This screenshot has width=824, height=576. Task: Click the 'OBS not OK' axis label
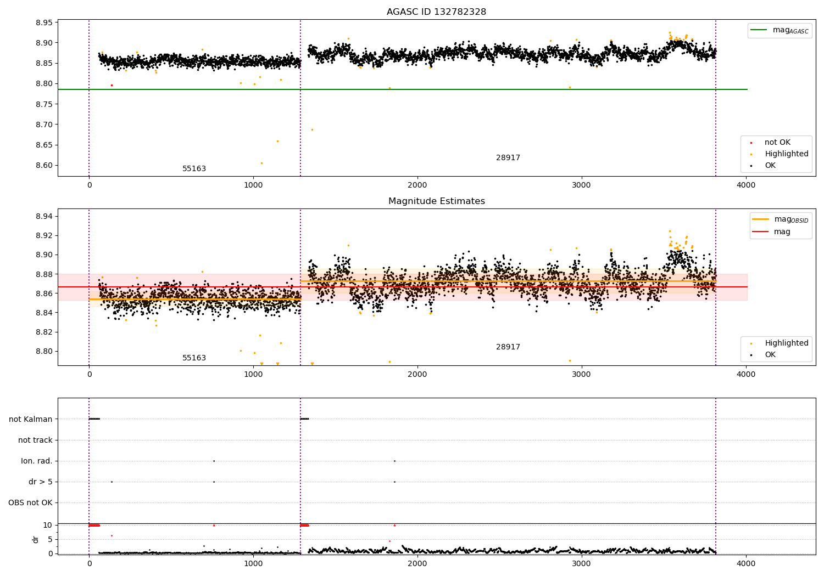pyautogui.click(x=30, y=502)
